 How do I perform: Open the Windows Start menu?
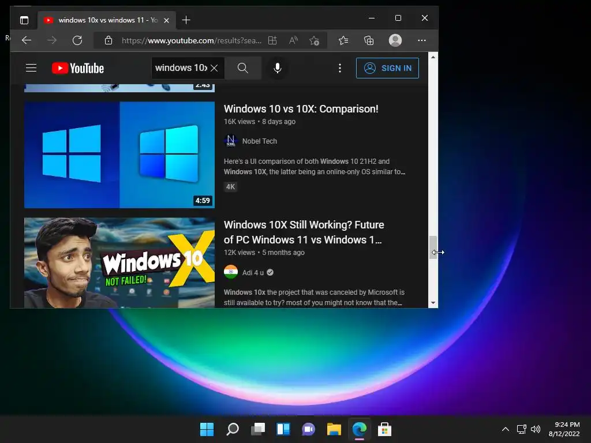coord(207,429)
